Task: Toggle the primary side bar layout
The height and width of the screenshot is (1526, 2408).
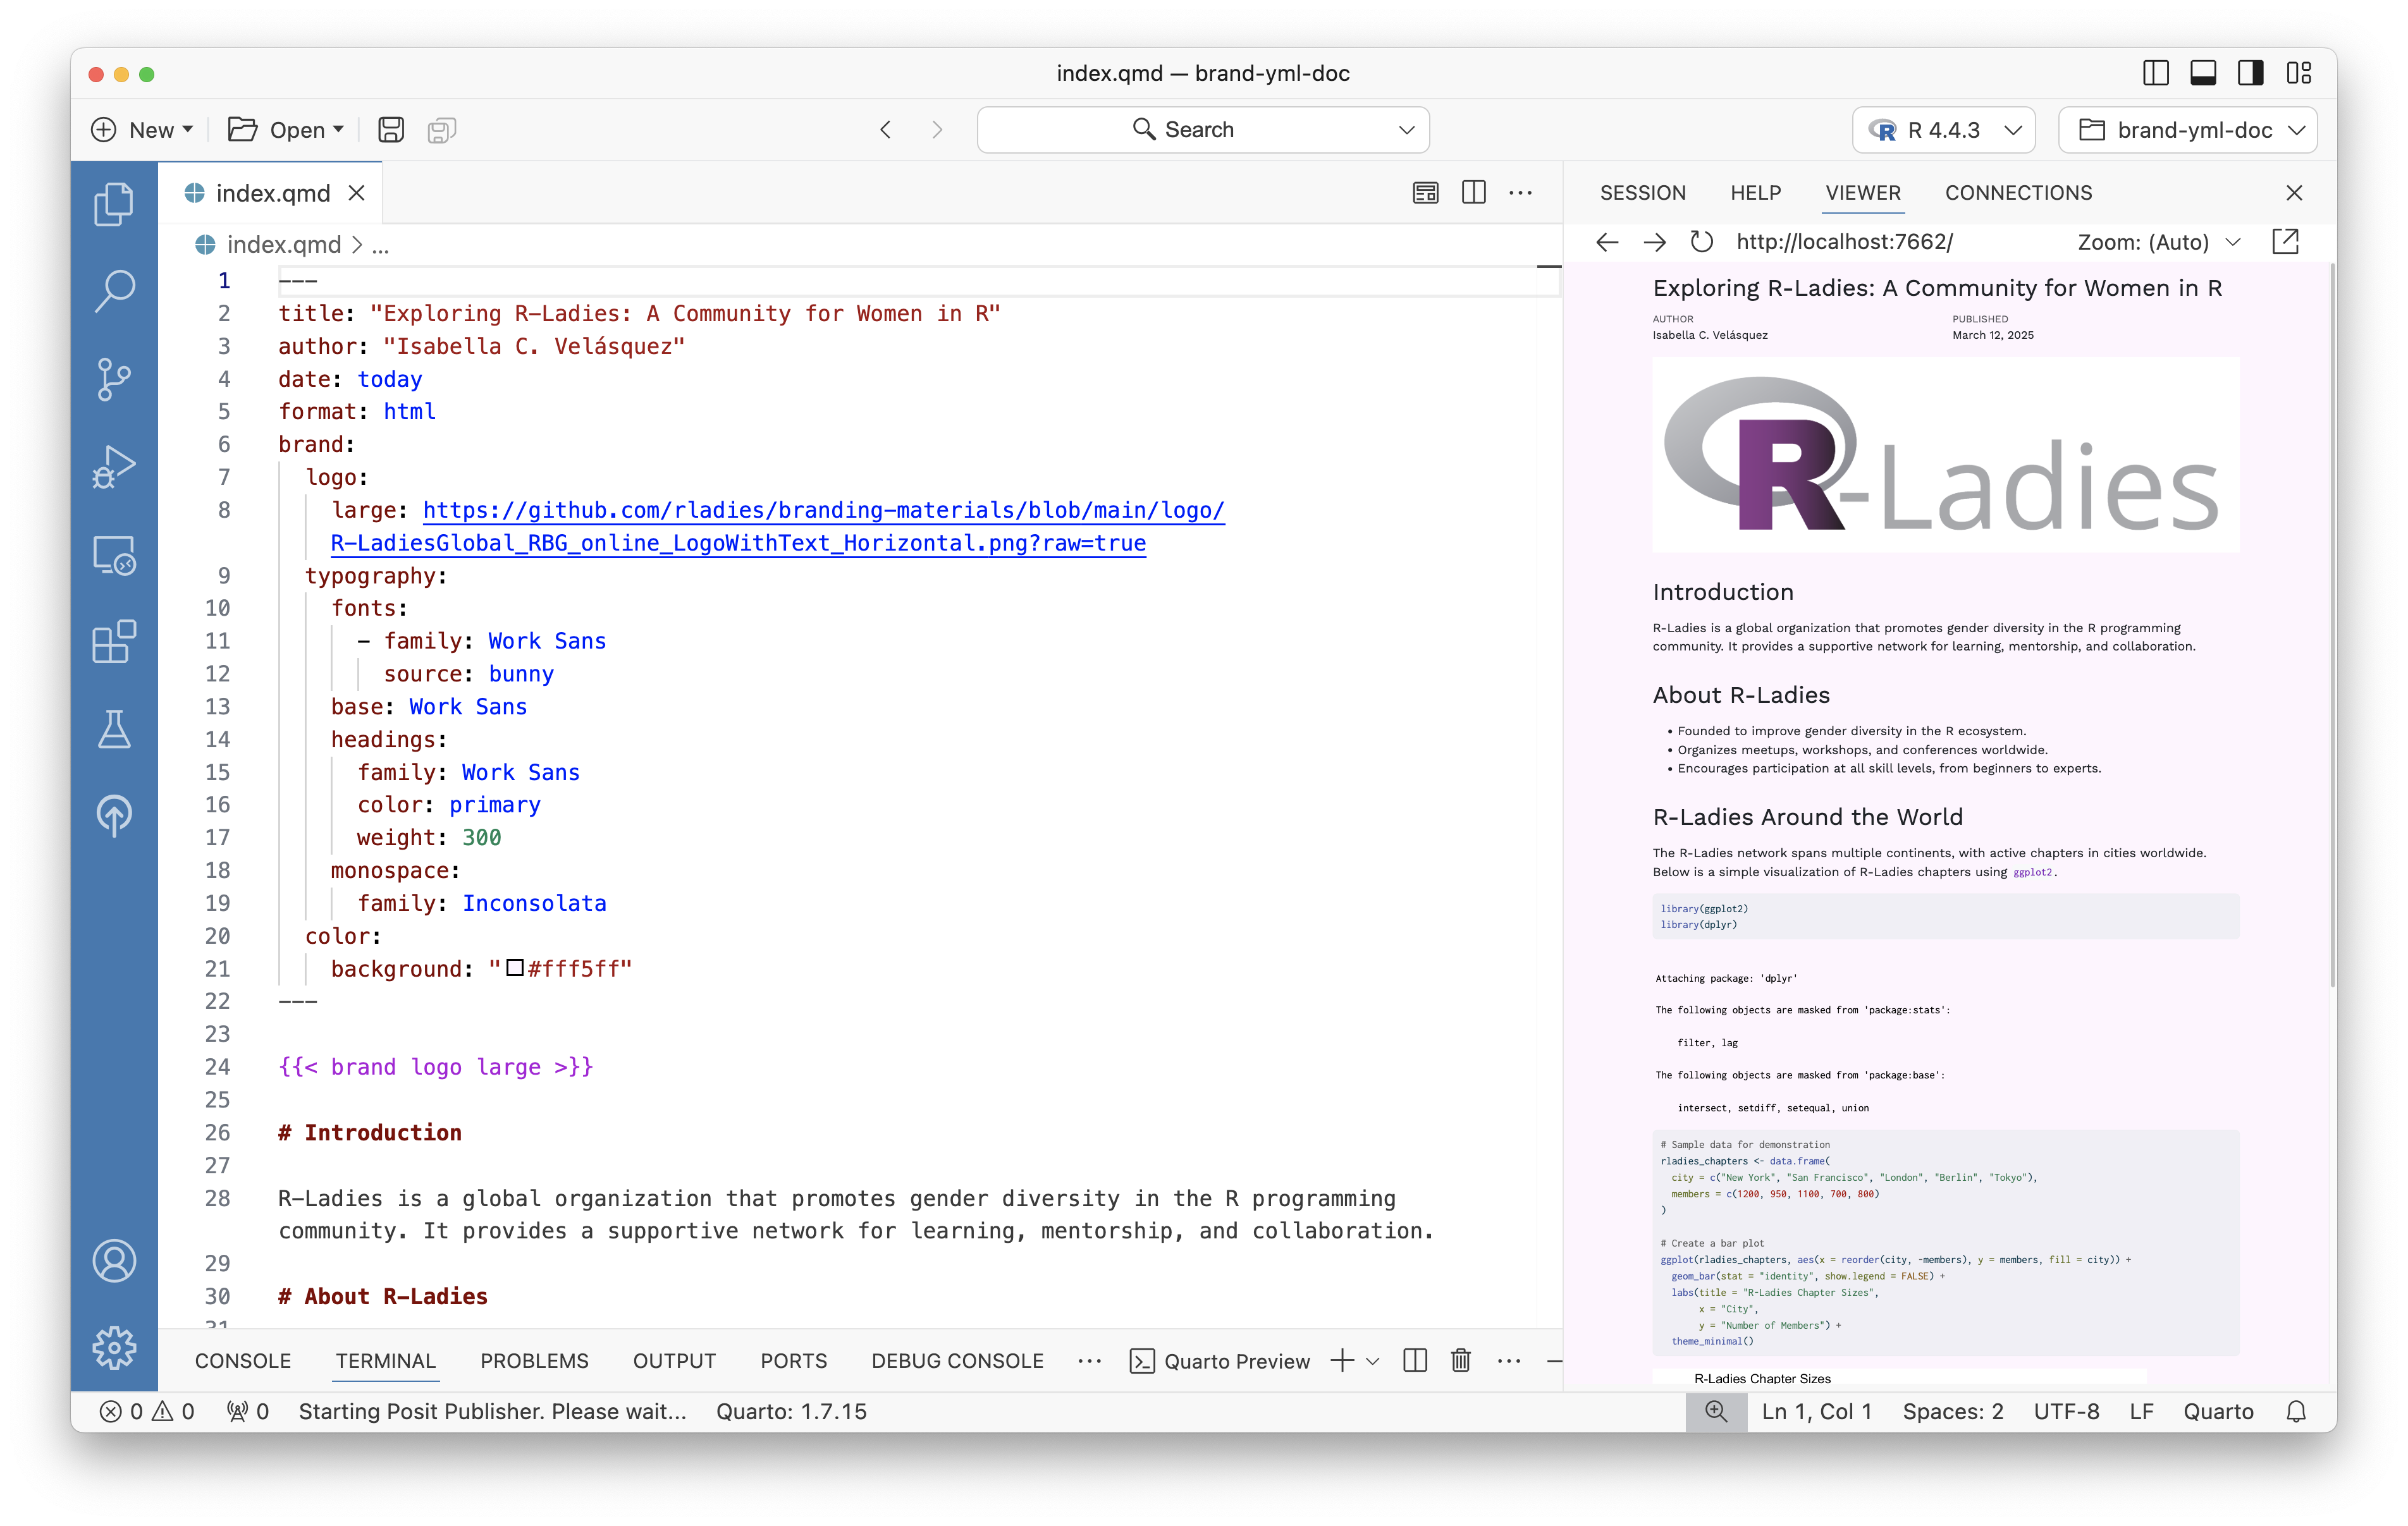Action: (x=2156, y=73)
